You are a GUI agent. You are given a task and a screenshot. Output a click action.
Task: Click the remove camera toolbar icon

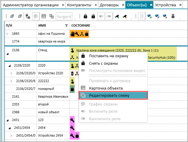tap(125, 16)
